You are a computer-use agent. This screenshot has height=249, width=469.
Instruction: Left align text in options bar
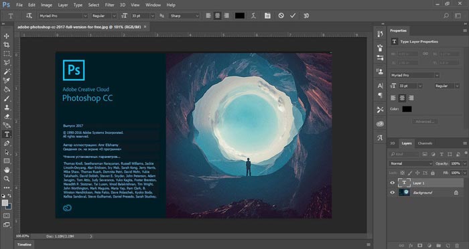pyautogui.click(x=209, y=16)
